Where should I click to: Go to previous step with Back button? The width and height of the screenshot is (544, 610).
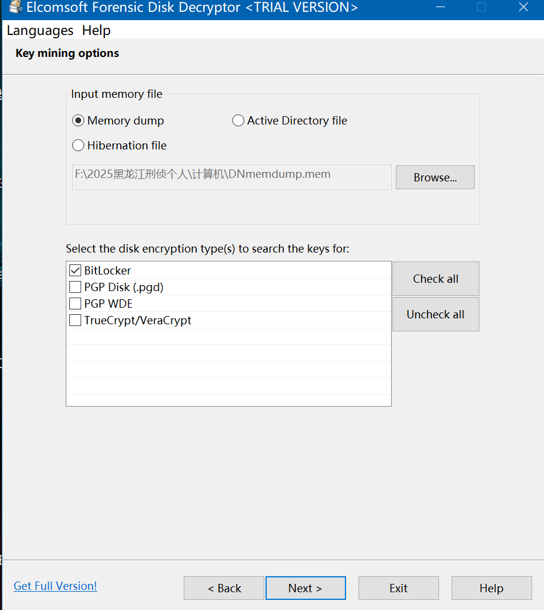224,588
